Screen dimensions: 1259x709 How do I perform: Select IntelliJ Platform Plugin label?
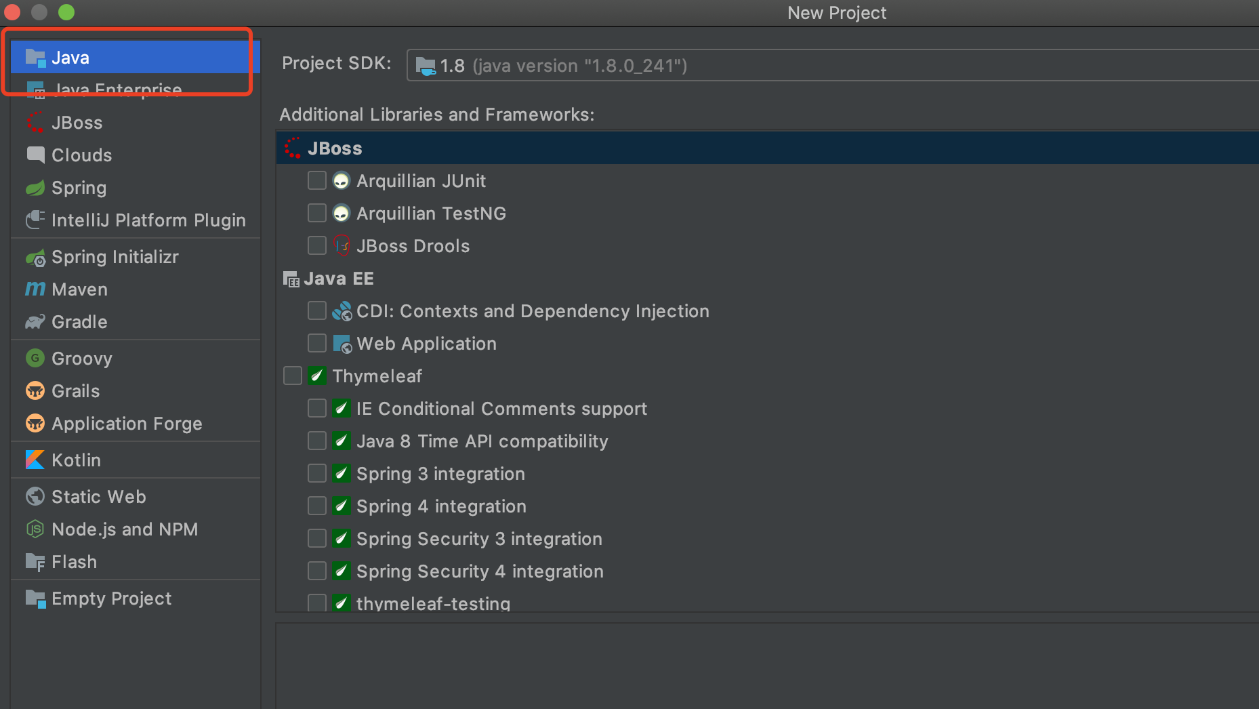click(x=148, y=220)
